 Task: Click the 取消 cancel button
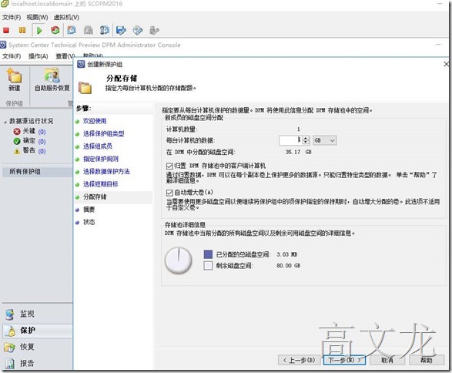(x=387, y=360)
